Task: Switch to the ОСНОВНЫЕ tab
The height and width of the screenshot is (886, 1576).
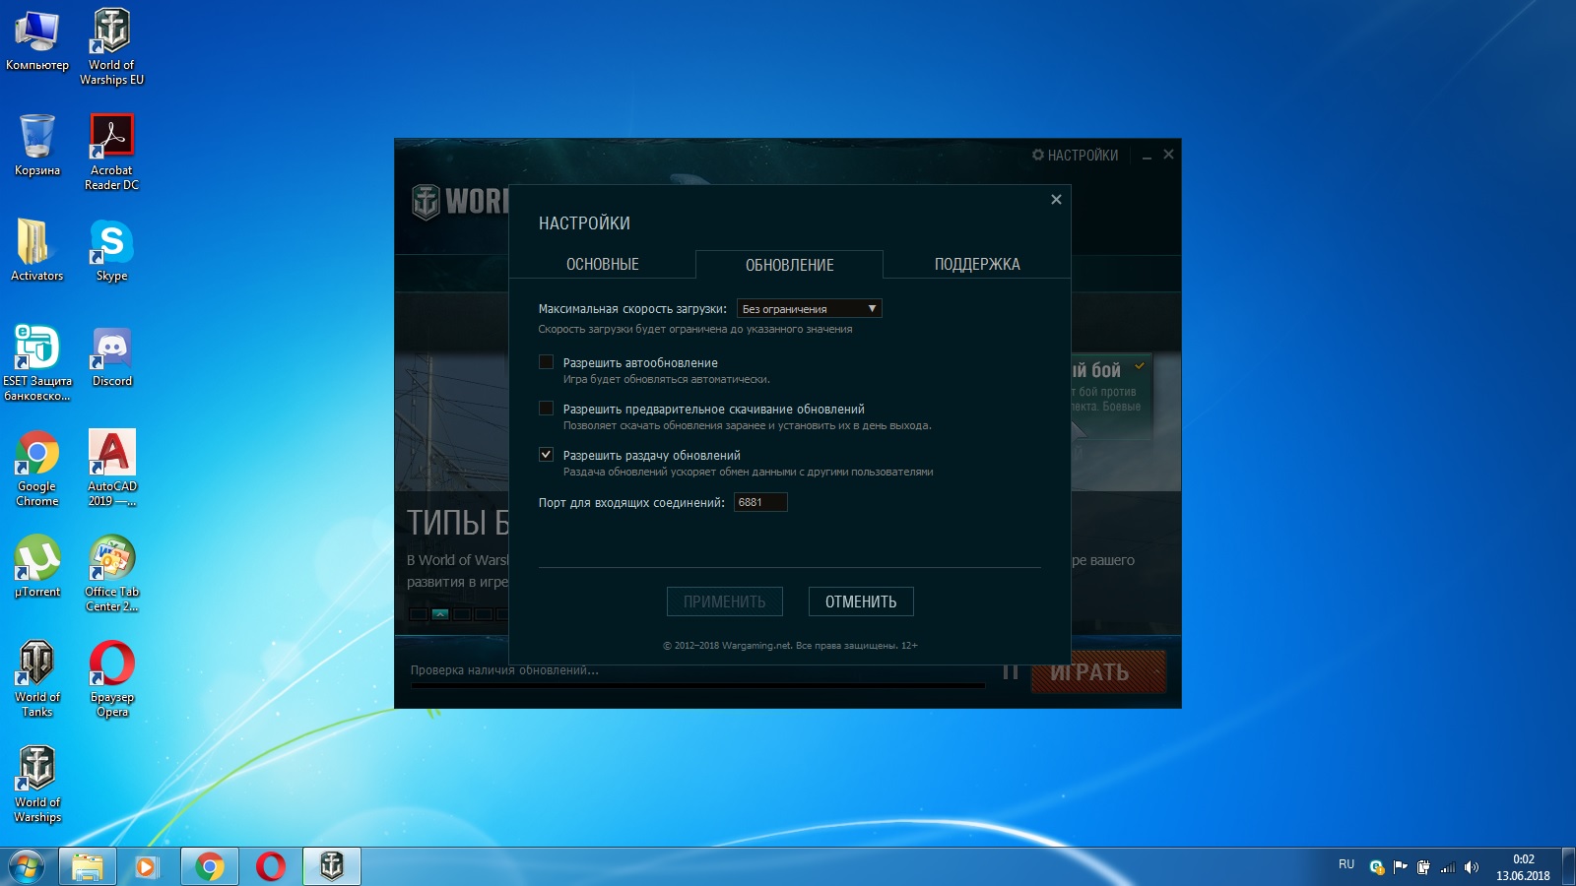Action: 602,264
